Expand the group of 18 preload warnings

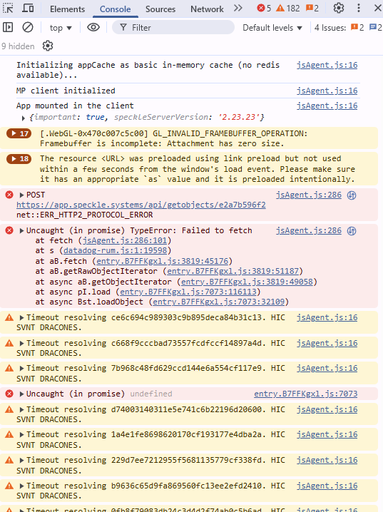19,159
